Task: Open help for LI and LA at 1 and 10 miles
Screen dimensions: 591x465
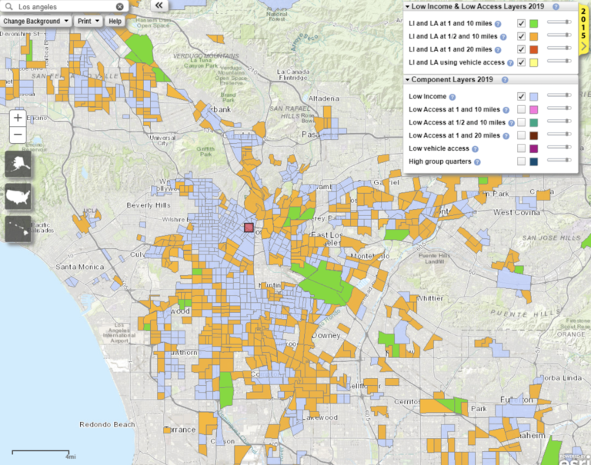Action: tap(498, 24)
